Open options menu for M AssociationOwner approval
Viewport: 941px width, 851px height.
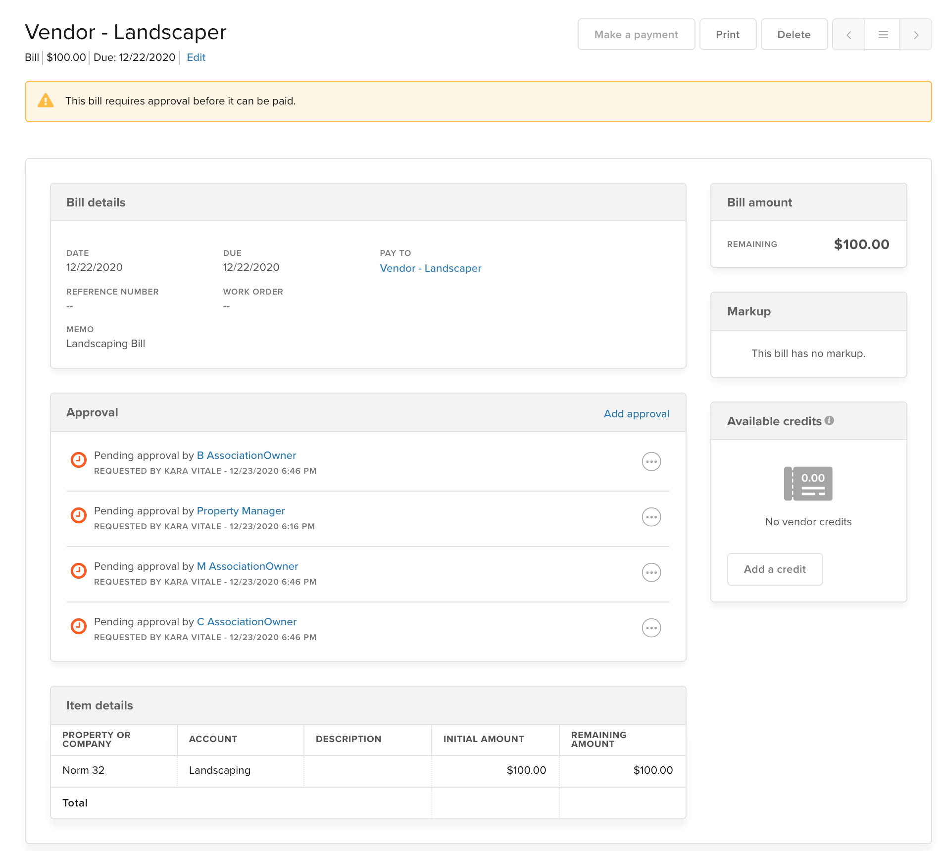pyautogui.click(x=651, y=572)
